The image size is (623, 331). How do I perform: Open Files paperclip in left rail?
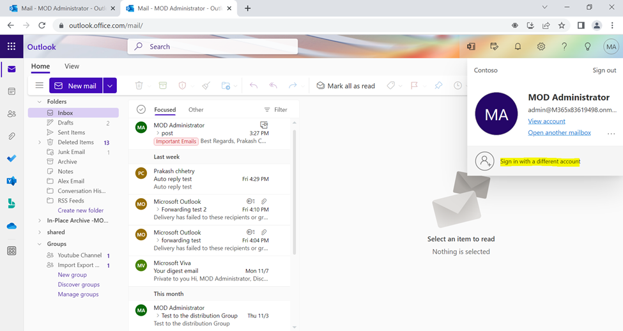pyautogui.click(x=12, y=136)
